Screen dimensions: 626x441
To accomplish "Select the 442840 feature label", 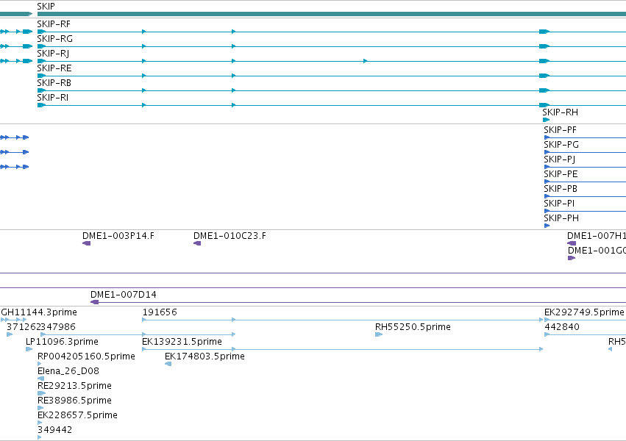I will (562, 327).
